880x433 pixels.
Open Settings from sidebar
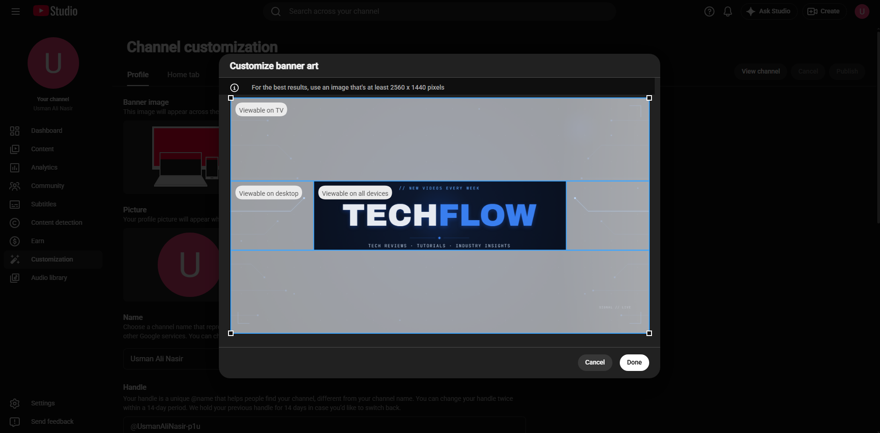[x=53, y=404]
